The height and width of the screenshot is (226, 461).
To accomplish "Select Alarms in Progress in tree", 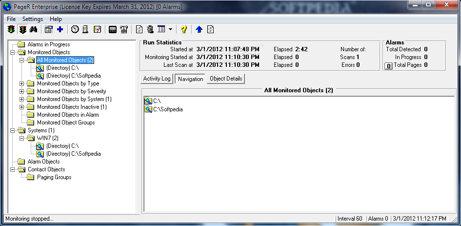I will 49,44.
